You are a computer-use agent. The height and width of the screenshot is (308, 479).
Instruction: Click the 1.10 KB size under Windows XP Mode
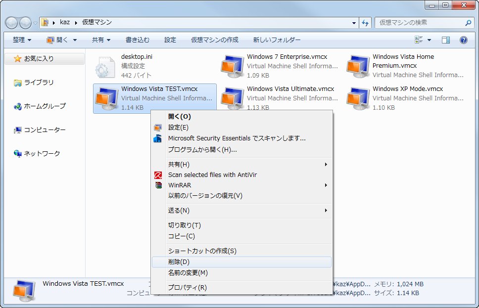(383, 107)
